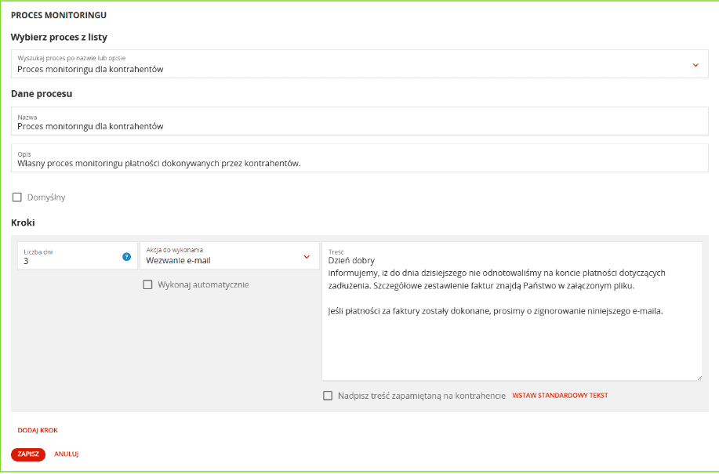719x474 pixels.
Task: Click the WSTAW STANDARDOWY TEKST link
Action: coord(560,395)
